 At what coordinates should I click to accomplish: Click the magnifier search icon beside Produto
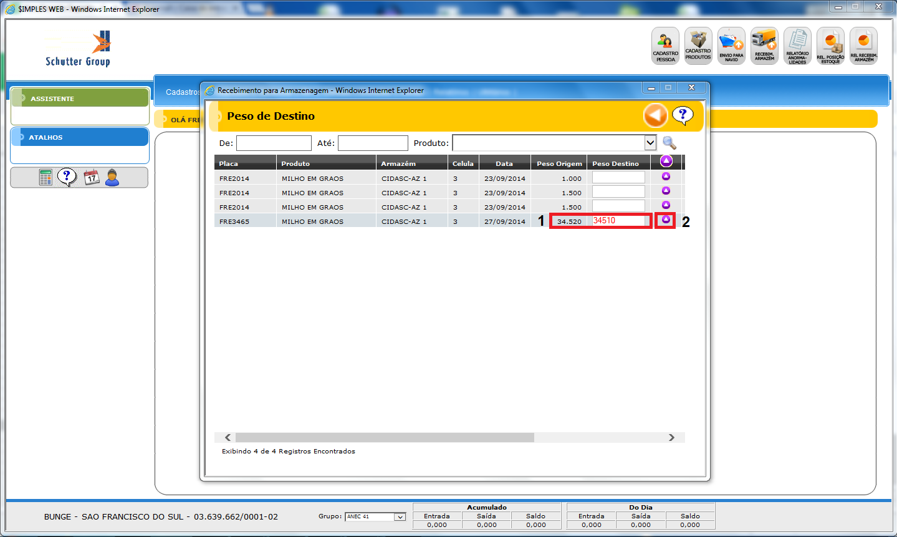pyautogui.click(x=669, y=143)
